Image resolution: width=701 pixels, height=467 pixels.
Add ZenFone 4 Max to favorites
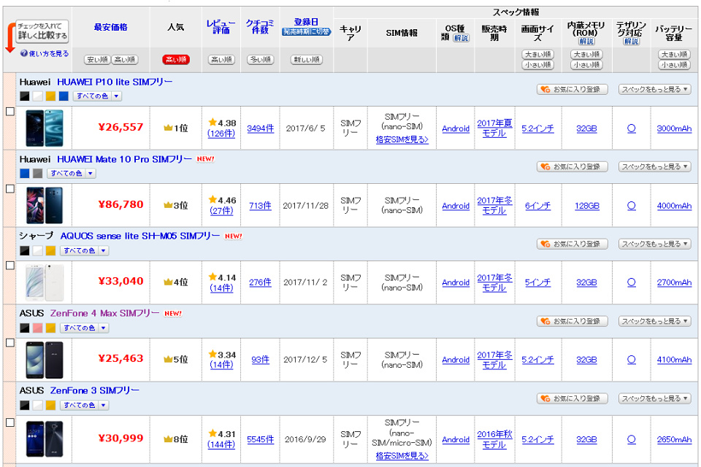coord(572,321)
